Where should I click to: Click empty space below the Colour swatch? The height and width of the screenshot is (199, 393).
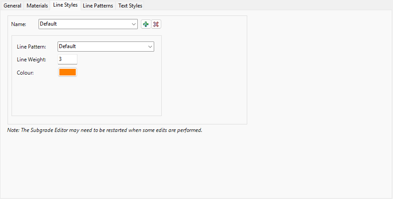point(86,96)
